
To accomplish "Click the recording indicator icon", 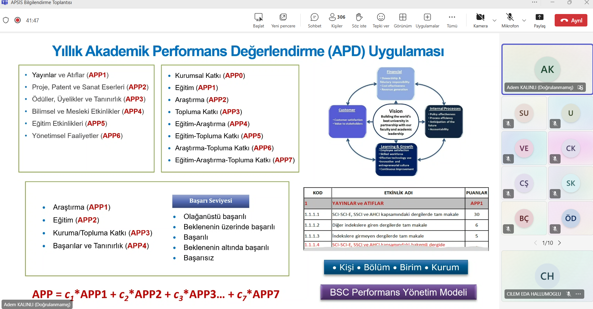I will [18, 20].
